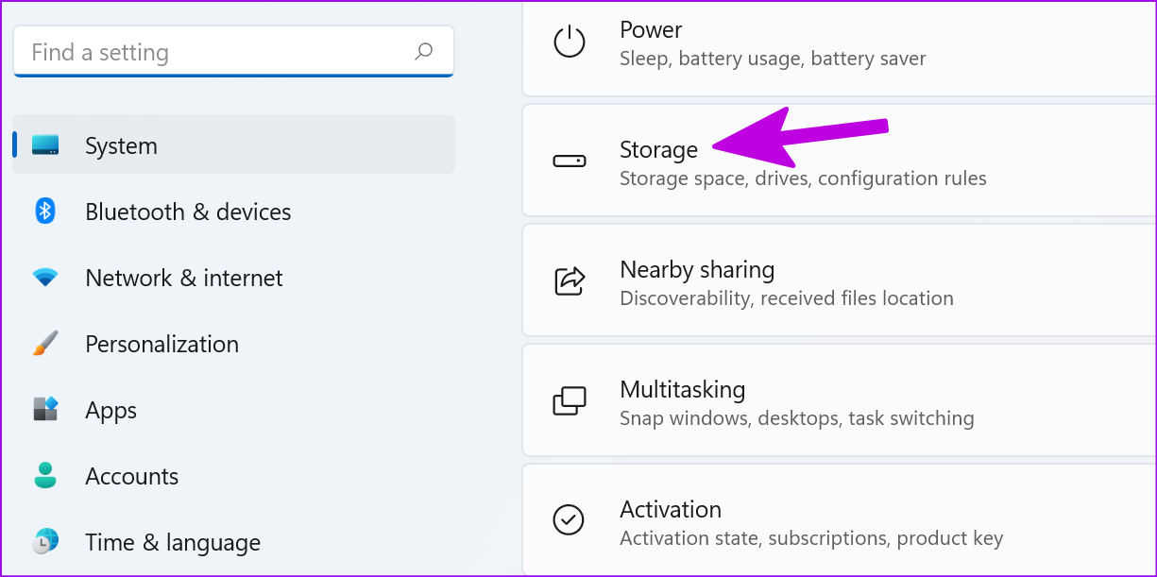Click the Bluetooth icon in sidebar

click(45, 211)
